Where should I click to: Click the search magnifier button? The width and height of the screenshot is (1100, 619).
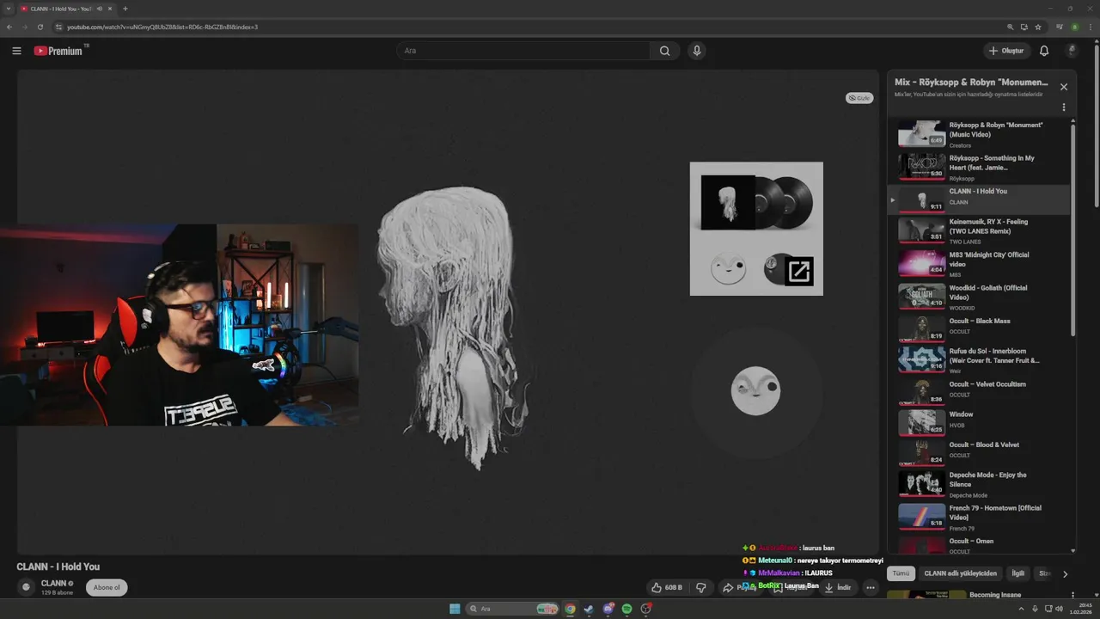(664, 51)
